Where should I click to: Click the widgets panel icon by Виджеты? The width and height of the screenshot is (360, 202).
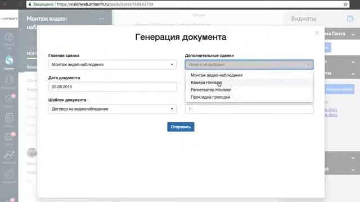(350, 19)
